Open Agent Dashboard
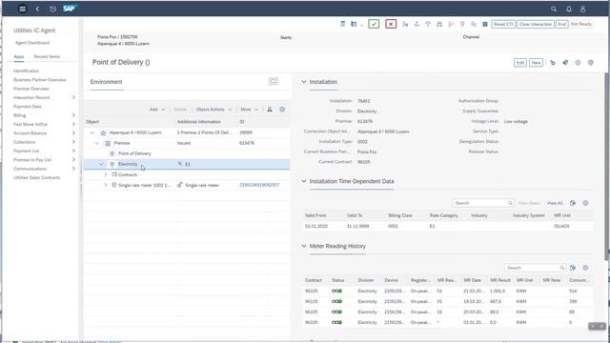This screenshot has height=343, width=610. [32, 43]
